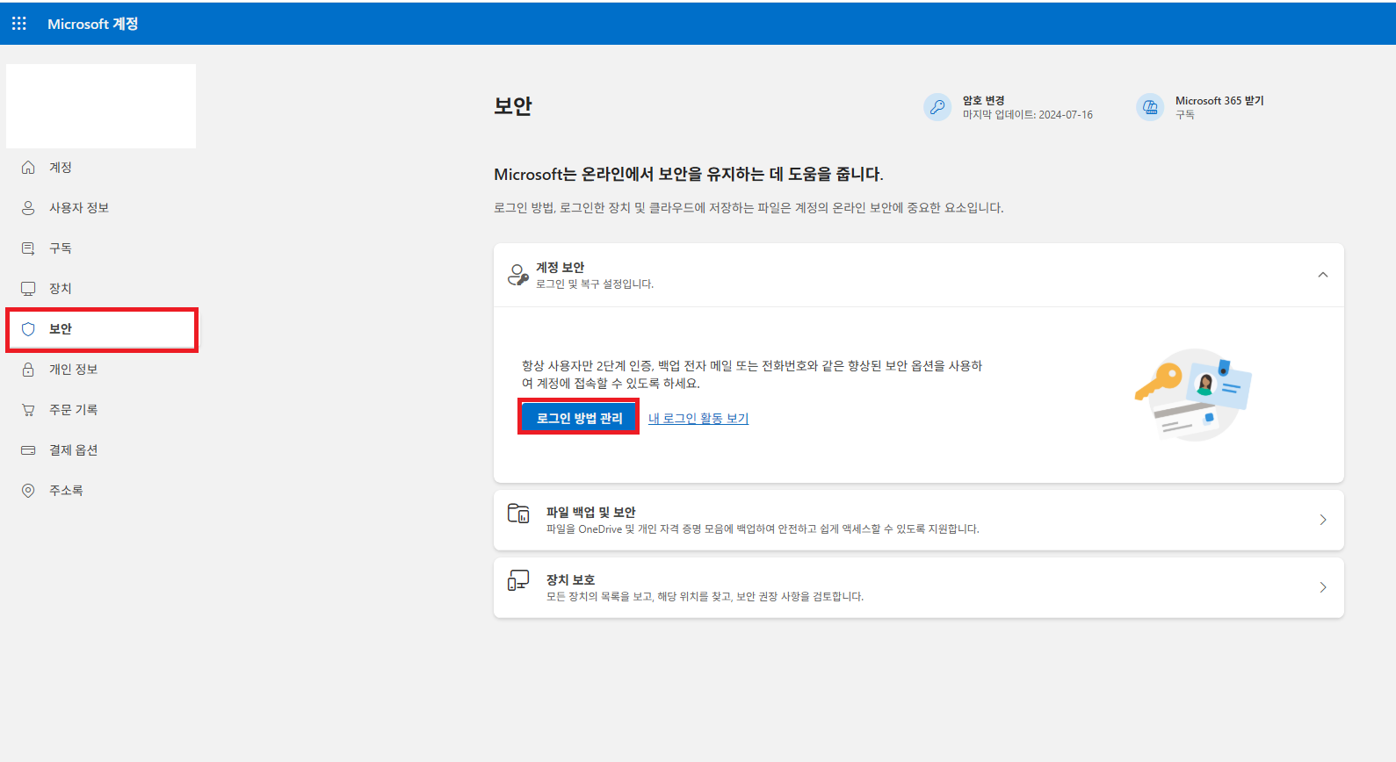Click the lock icon beside 개인 정보

point(28,370)
